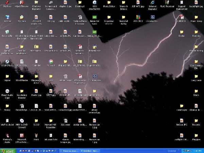This screenshot has width=204, height=153.
Task: Open the HijackThis.exe desktop icon
Action: pos(22,3)
